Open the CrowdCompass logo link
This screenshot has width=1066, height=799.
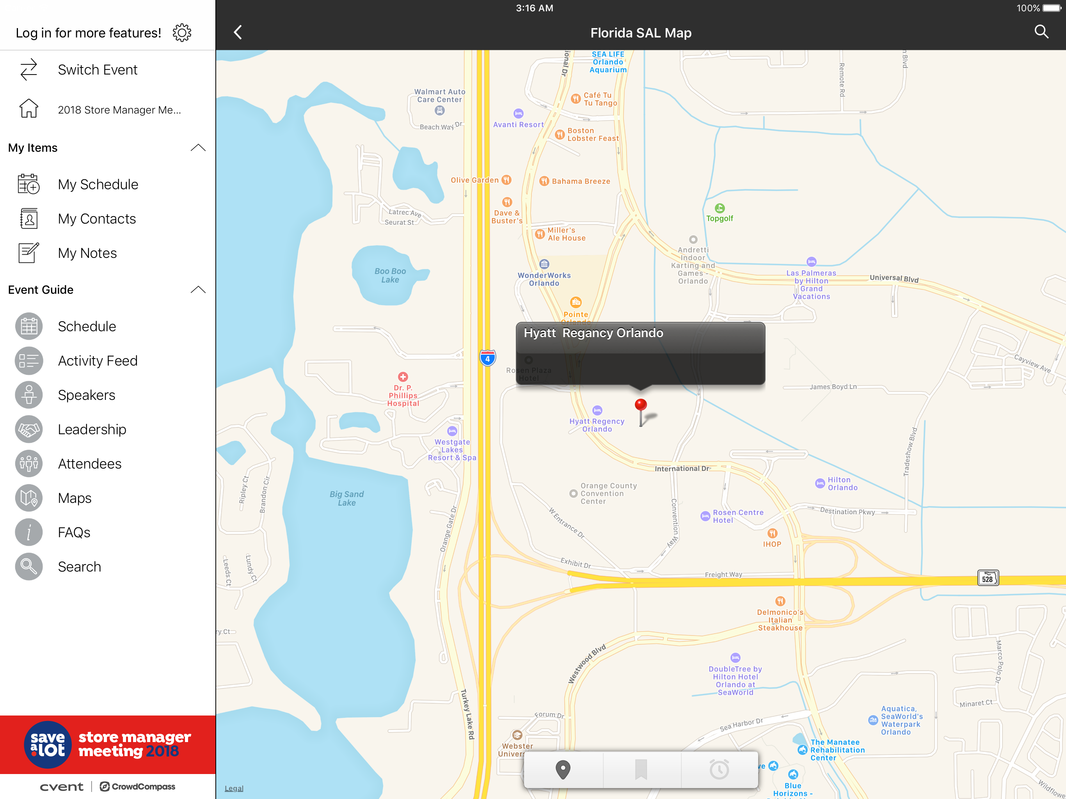coord(137,787)
